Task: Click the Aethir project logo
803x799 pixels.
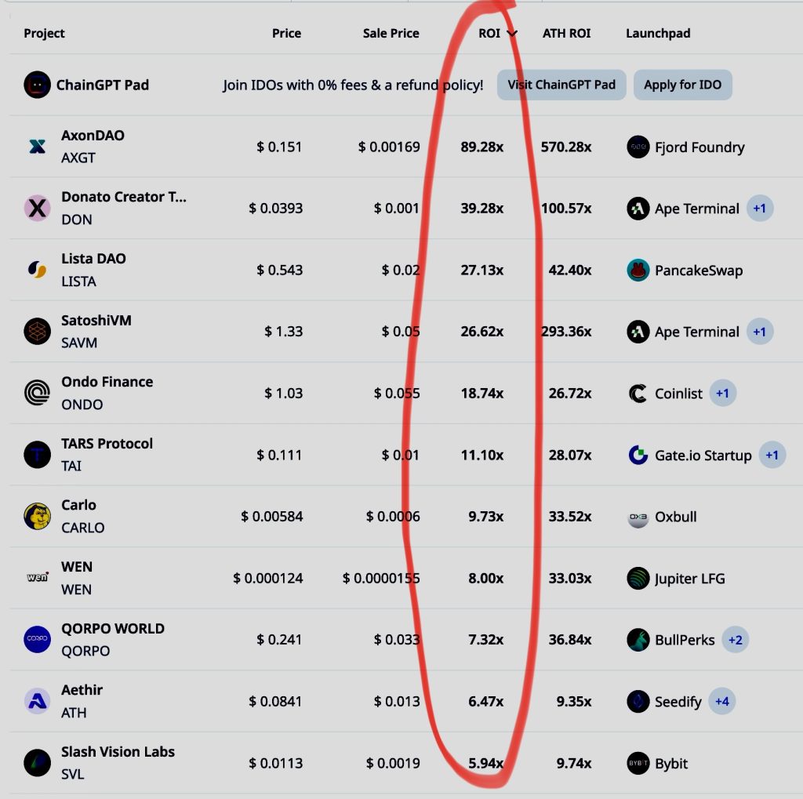Action: [x=37, y=701]
